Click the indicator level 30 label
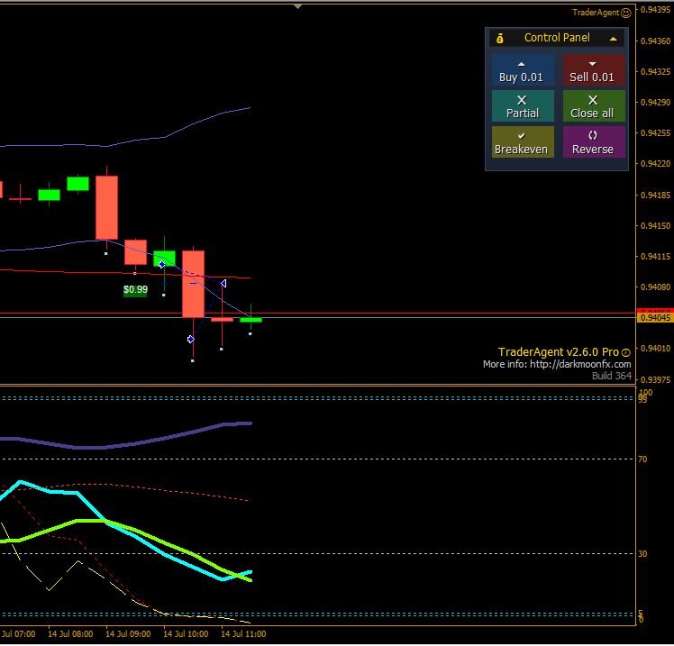674x646 pixels. [x=642, y=554]
